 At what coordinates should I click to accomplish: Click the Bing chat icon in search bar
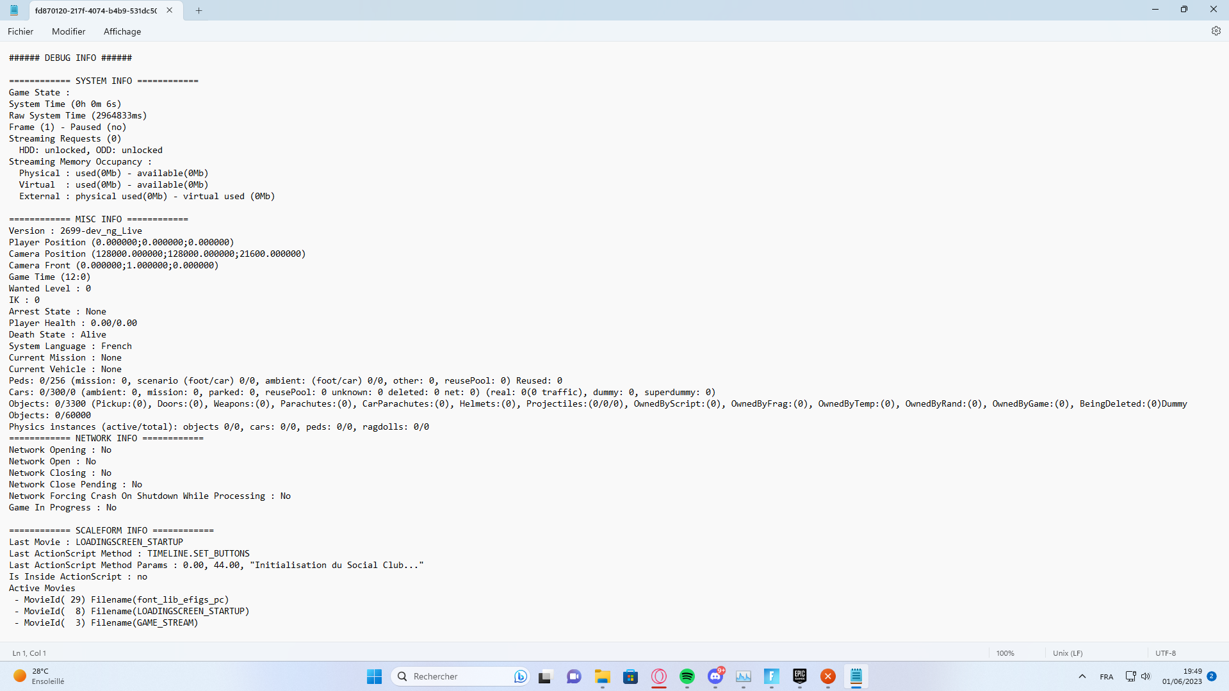click(x=520, y=676)
